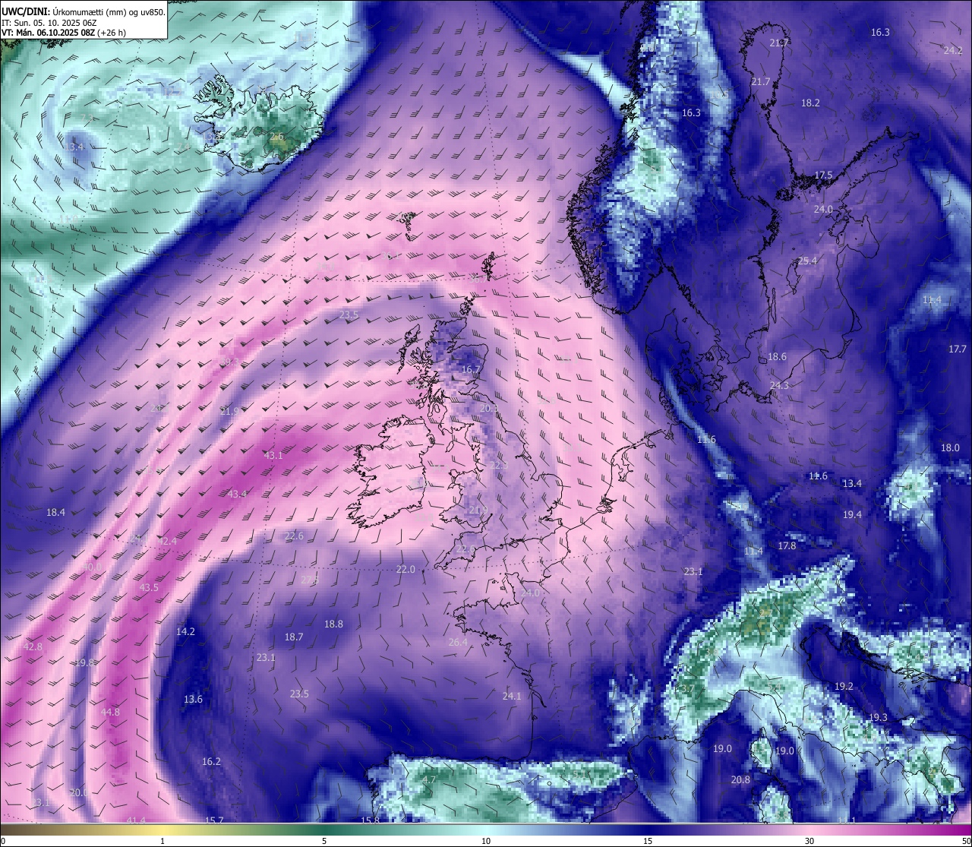Click the colour scale tick label 5
972x847 pixels.
point(324,841)
